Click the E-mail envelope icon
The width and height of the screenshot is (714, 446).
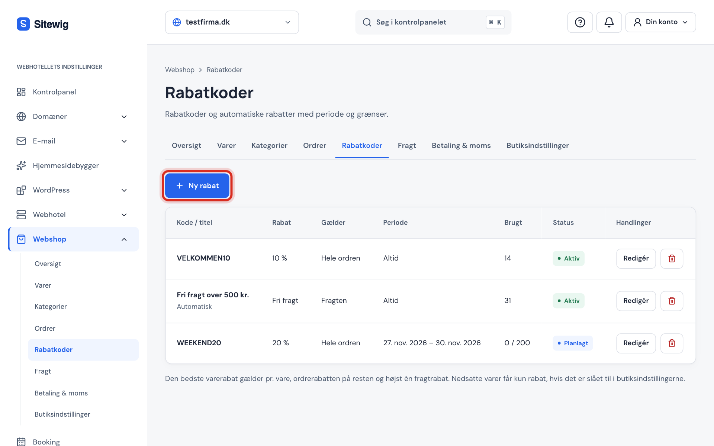(21, 141)
